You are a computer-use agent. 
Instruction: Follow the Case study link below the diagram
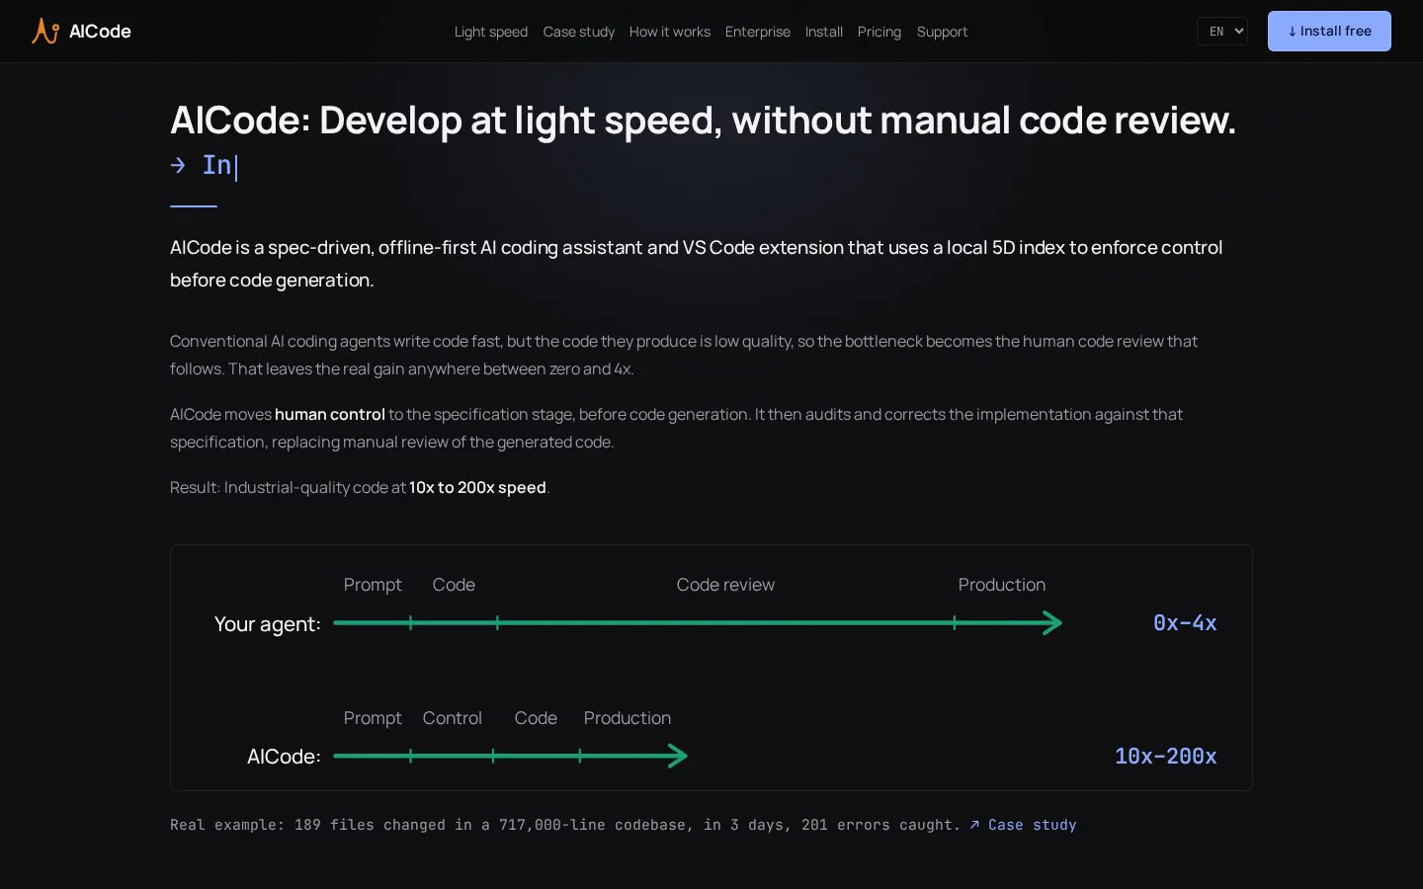pos(1023,825)
